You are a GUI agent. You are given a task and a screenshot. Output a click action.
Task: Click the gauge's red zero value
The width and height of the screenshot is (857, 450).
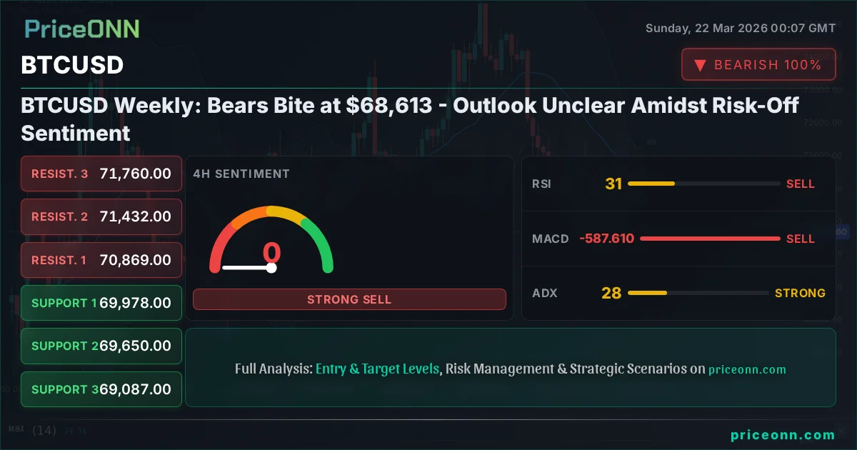[x=271, y=253]
